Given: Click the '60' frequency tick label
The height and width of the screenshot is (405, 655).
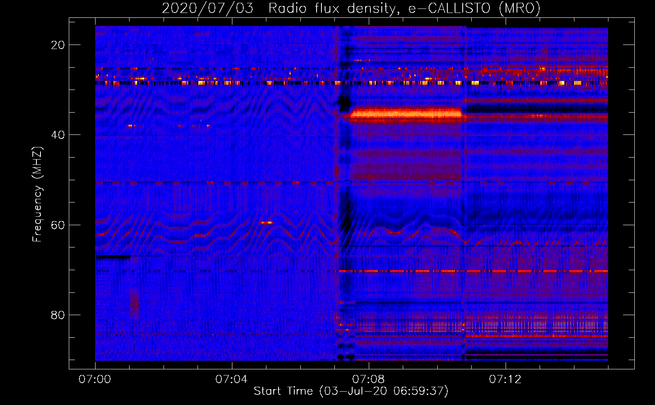Looking at the screenshot, I should coord(58,225).
